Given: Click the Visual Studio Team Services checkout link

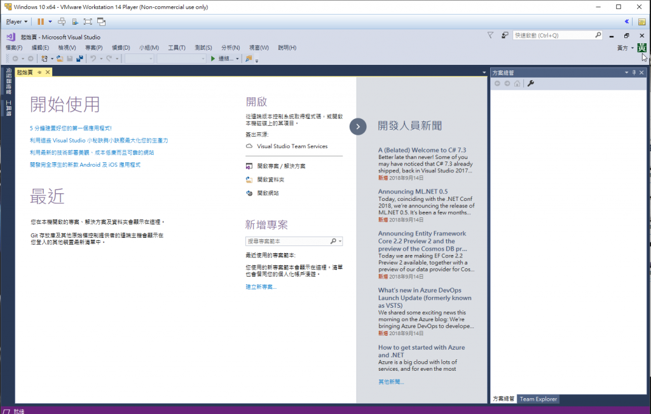Looking at the screenshot, I should [x=292, y=146].
